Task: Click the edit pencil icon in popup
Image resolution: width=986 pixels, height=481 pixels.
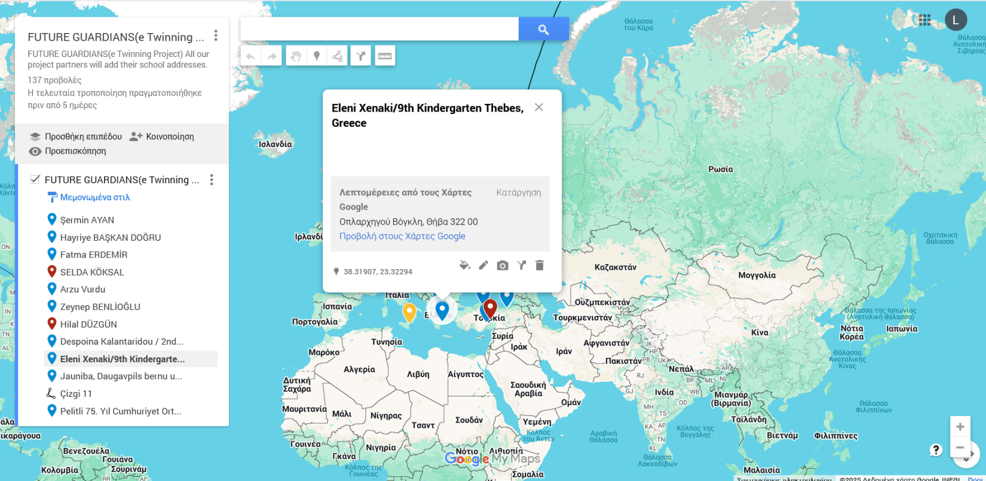Action: [x=483, y=265]
